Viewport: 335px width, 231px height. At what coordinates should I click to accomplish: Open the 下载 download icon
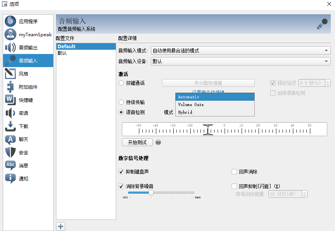pos(10,126)
